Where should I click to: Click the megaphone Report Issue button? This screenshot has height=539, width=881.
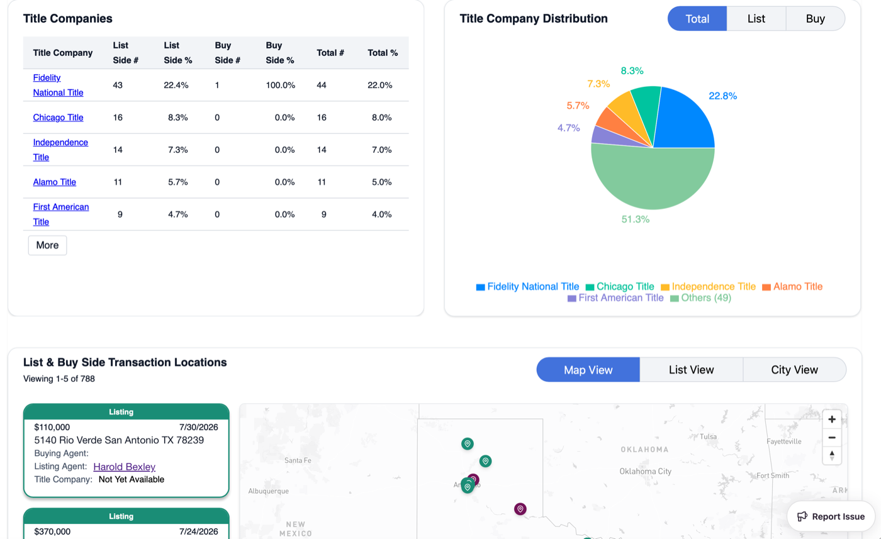coord(831,516)
